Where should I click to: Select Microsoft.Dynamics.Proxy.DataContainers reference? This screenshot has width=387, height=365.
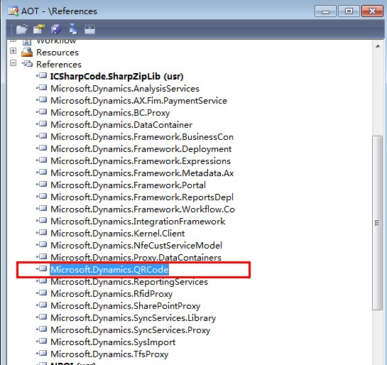tap(136, 258)
